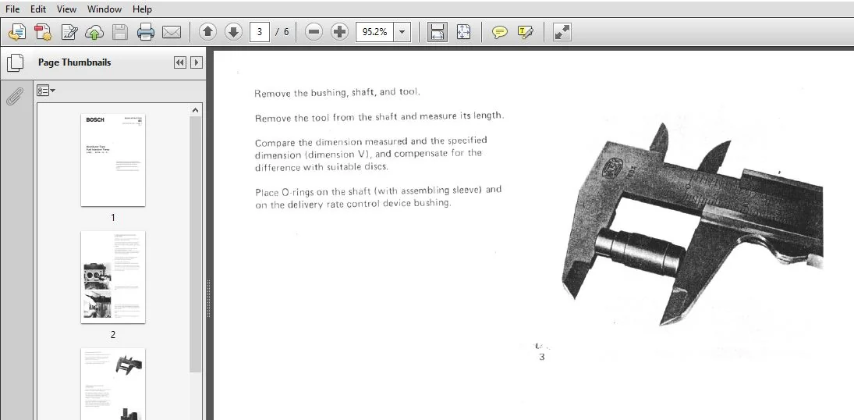
Task: Click the thumbnail label '1'
Action: tap(113, 218)
